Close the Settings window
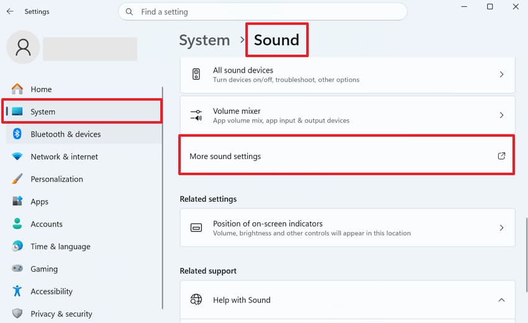 tap(516, 6)
